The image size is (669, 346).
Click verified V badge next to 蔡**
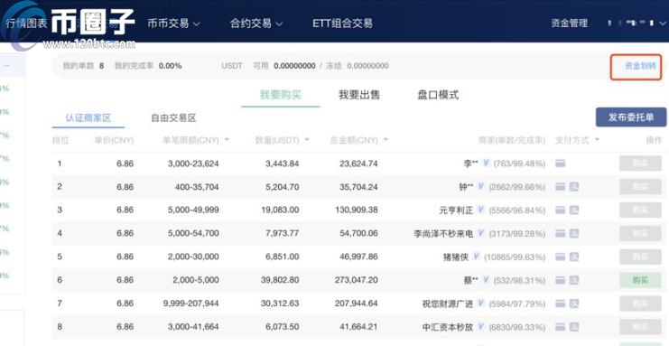point(486,280)
